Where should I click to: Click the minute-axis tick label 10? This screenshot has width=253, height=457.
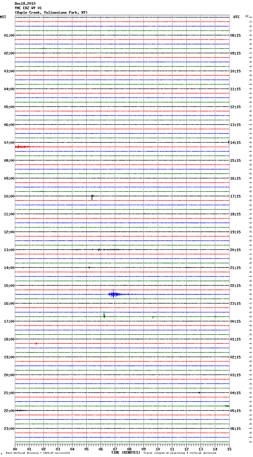pyautogui.click(x=158, y=449)
